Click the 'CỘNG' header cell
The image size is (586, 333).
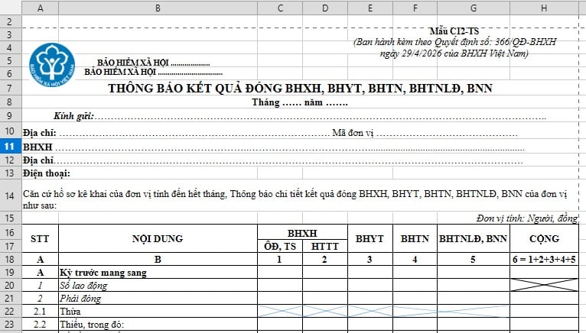pyautogui.click(x=544, y=239)
